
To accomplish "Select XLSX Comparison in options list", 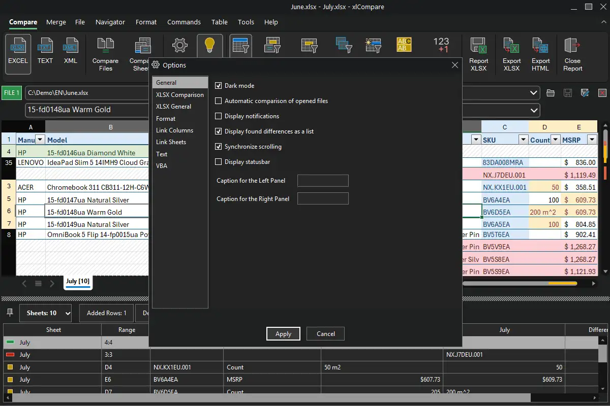I will (180, 95).
